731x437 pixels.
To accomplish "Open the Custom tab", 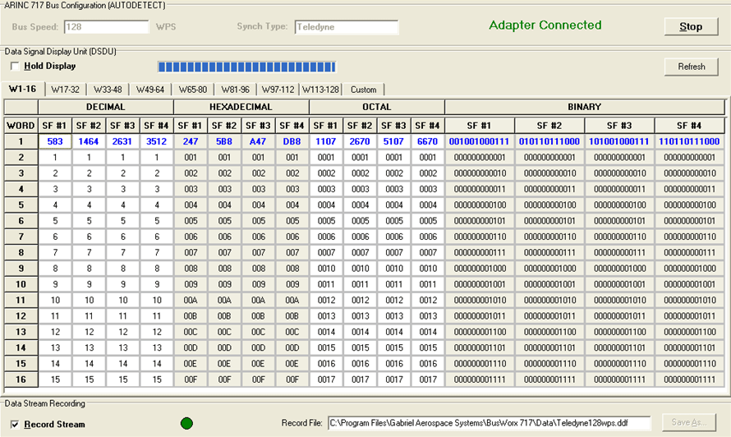I will 363,90.
